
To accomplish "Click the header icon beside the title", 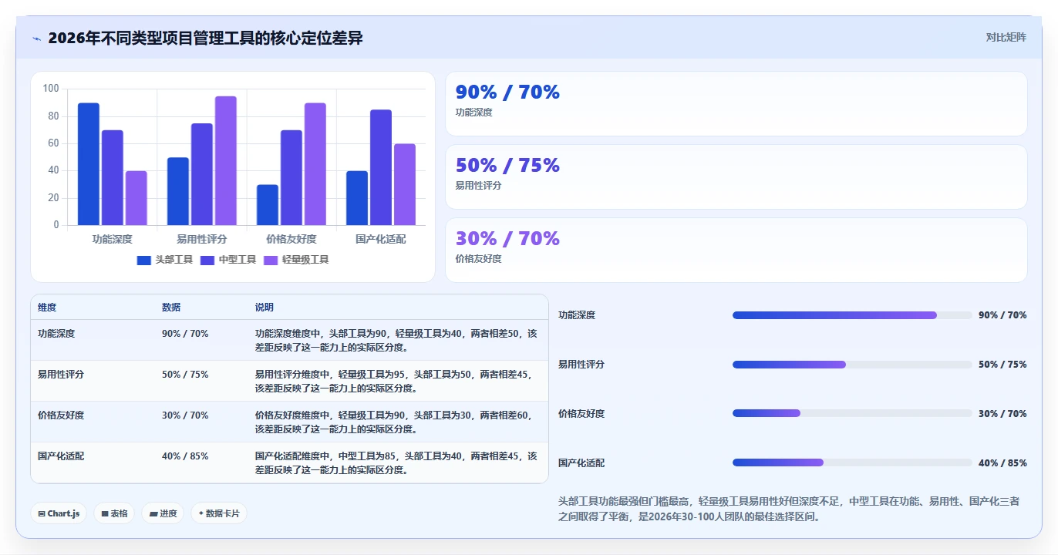I will pos(36,39).
